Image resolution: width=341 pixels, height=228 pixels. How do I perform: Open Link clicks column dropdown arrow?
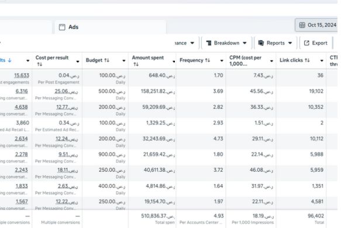click(322, 61)
